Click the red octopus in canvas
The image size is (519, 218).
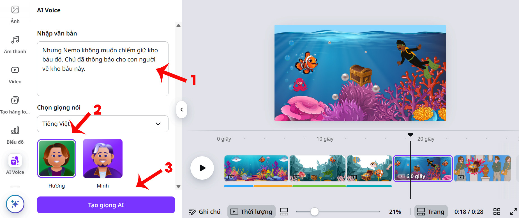click(299, 85)
